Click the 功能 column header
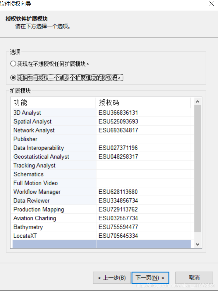 tap(53, 103)
